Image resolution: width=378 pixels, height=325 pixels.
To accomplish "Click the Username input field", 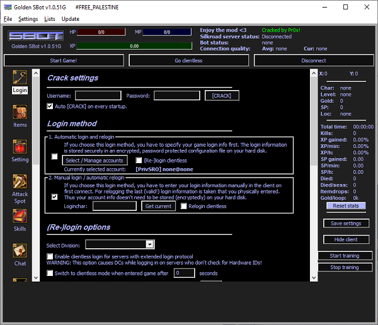I will (98, 96).
